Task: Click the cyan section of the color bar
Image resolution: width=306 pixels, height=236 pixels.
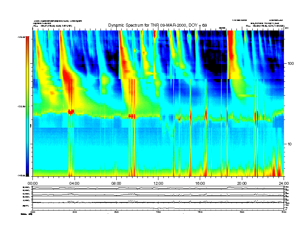Action: (27, 128)
